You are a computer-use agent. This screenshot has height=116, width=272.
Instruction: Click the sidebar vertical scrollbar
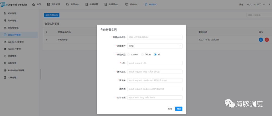(x=41, y=74)
